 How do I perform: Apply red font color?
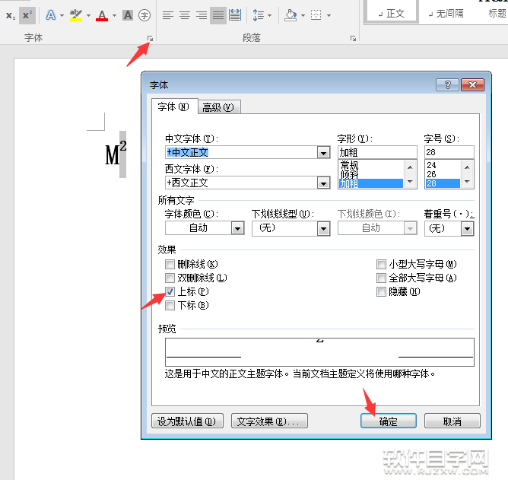click(102, 15)
